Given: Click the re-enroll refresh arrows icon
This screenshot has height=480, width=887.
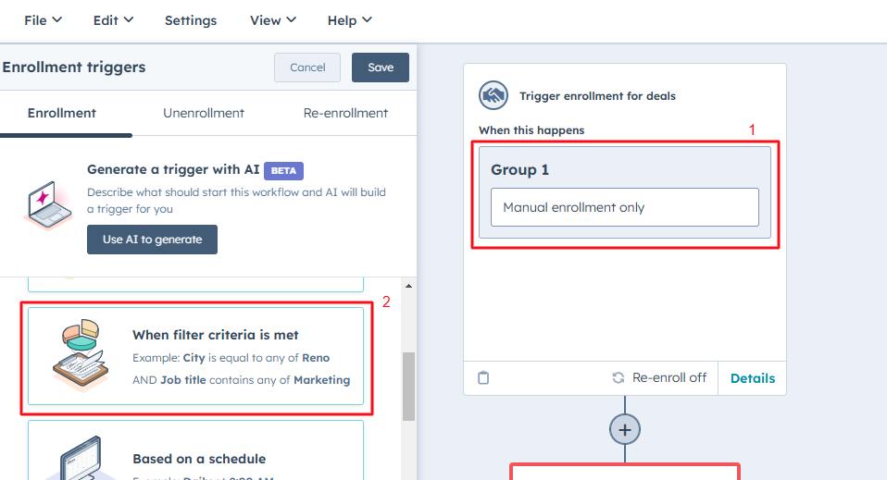Looking at the screenshot, I should (618, 377).
